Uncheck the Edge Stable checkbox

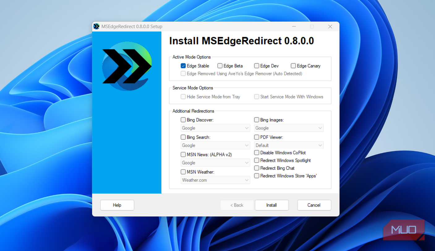[x=183, y=66]
